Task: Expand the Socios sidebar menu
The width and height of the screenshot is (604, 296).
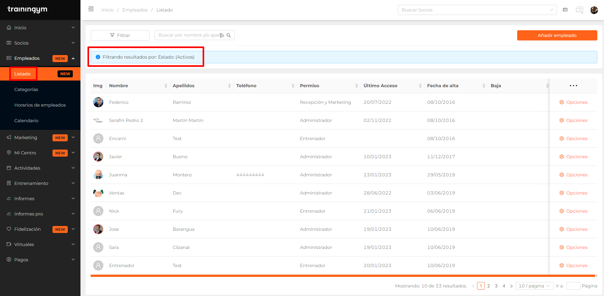Action: [73, 43]
